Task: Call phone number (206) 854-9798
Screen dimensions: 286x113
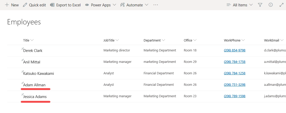Action: (235, 50)
